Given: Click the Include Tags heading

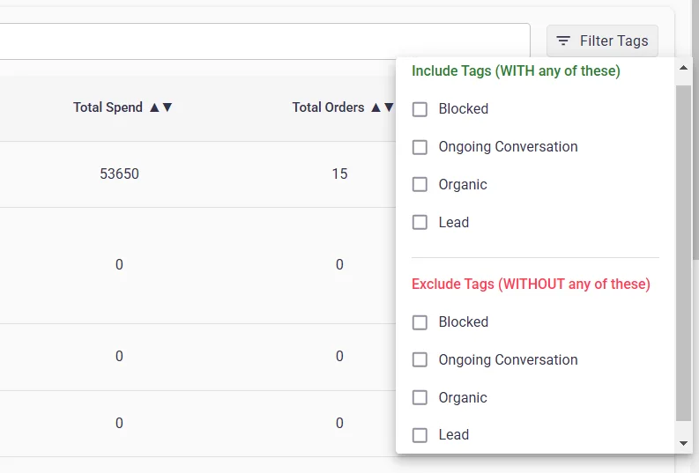Looking at the screenshot, I should point(516,71).
